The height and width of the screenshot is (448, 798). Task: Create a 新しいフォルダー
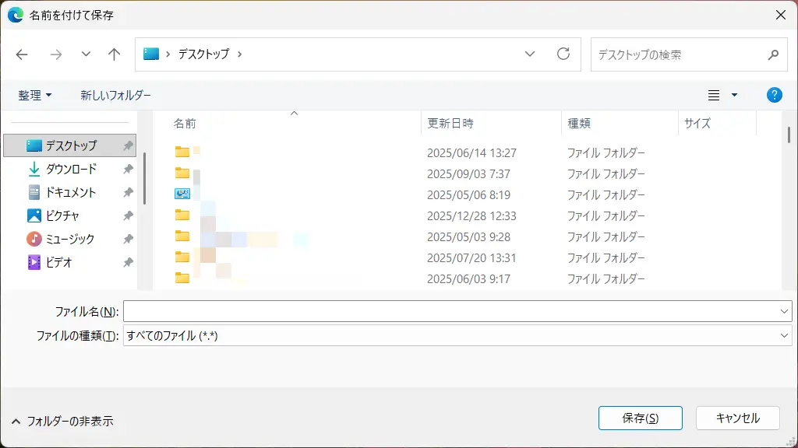pyautogui.click(x=116, y=95)
